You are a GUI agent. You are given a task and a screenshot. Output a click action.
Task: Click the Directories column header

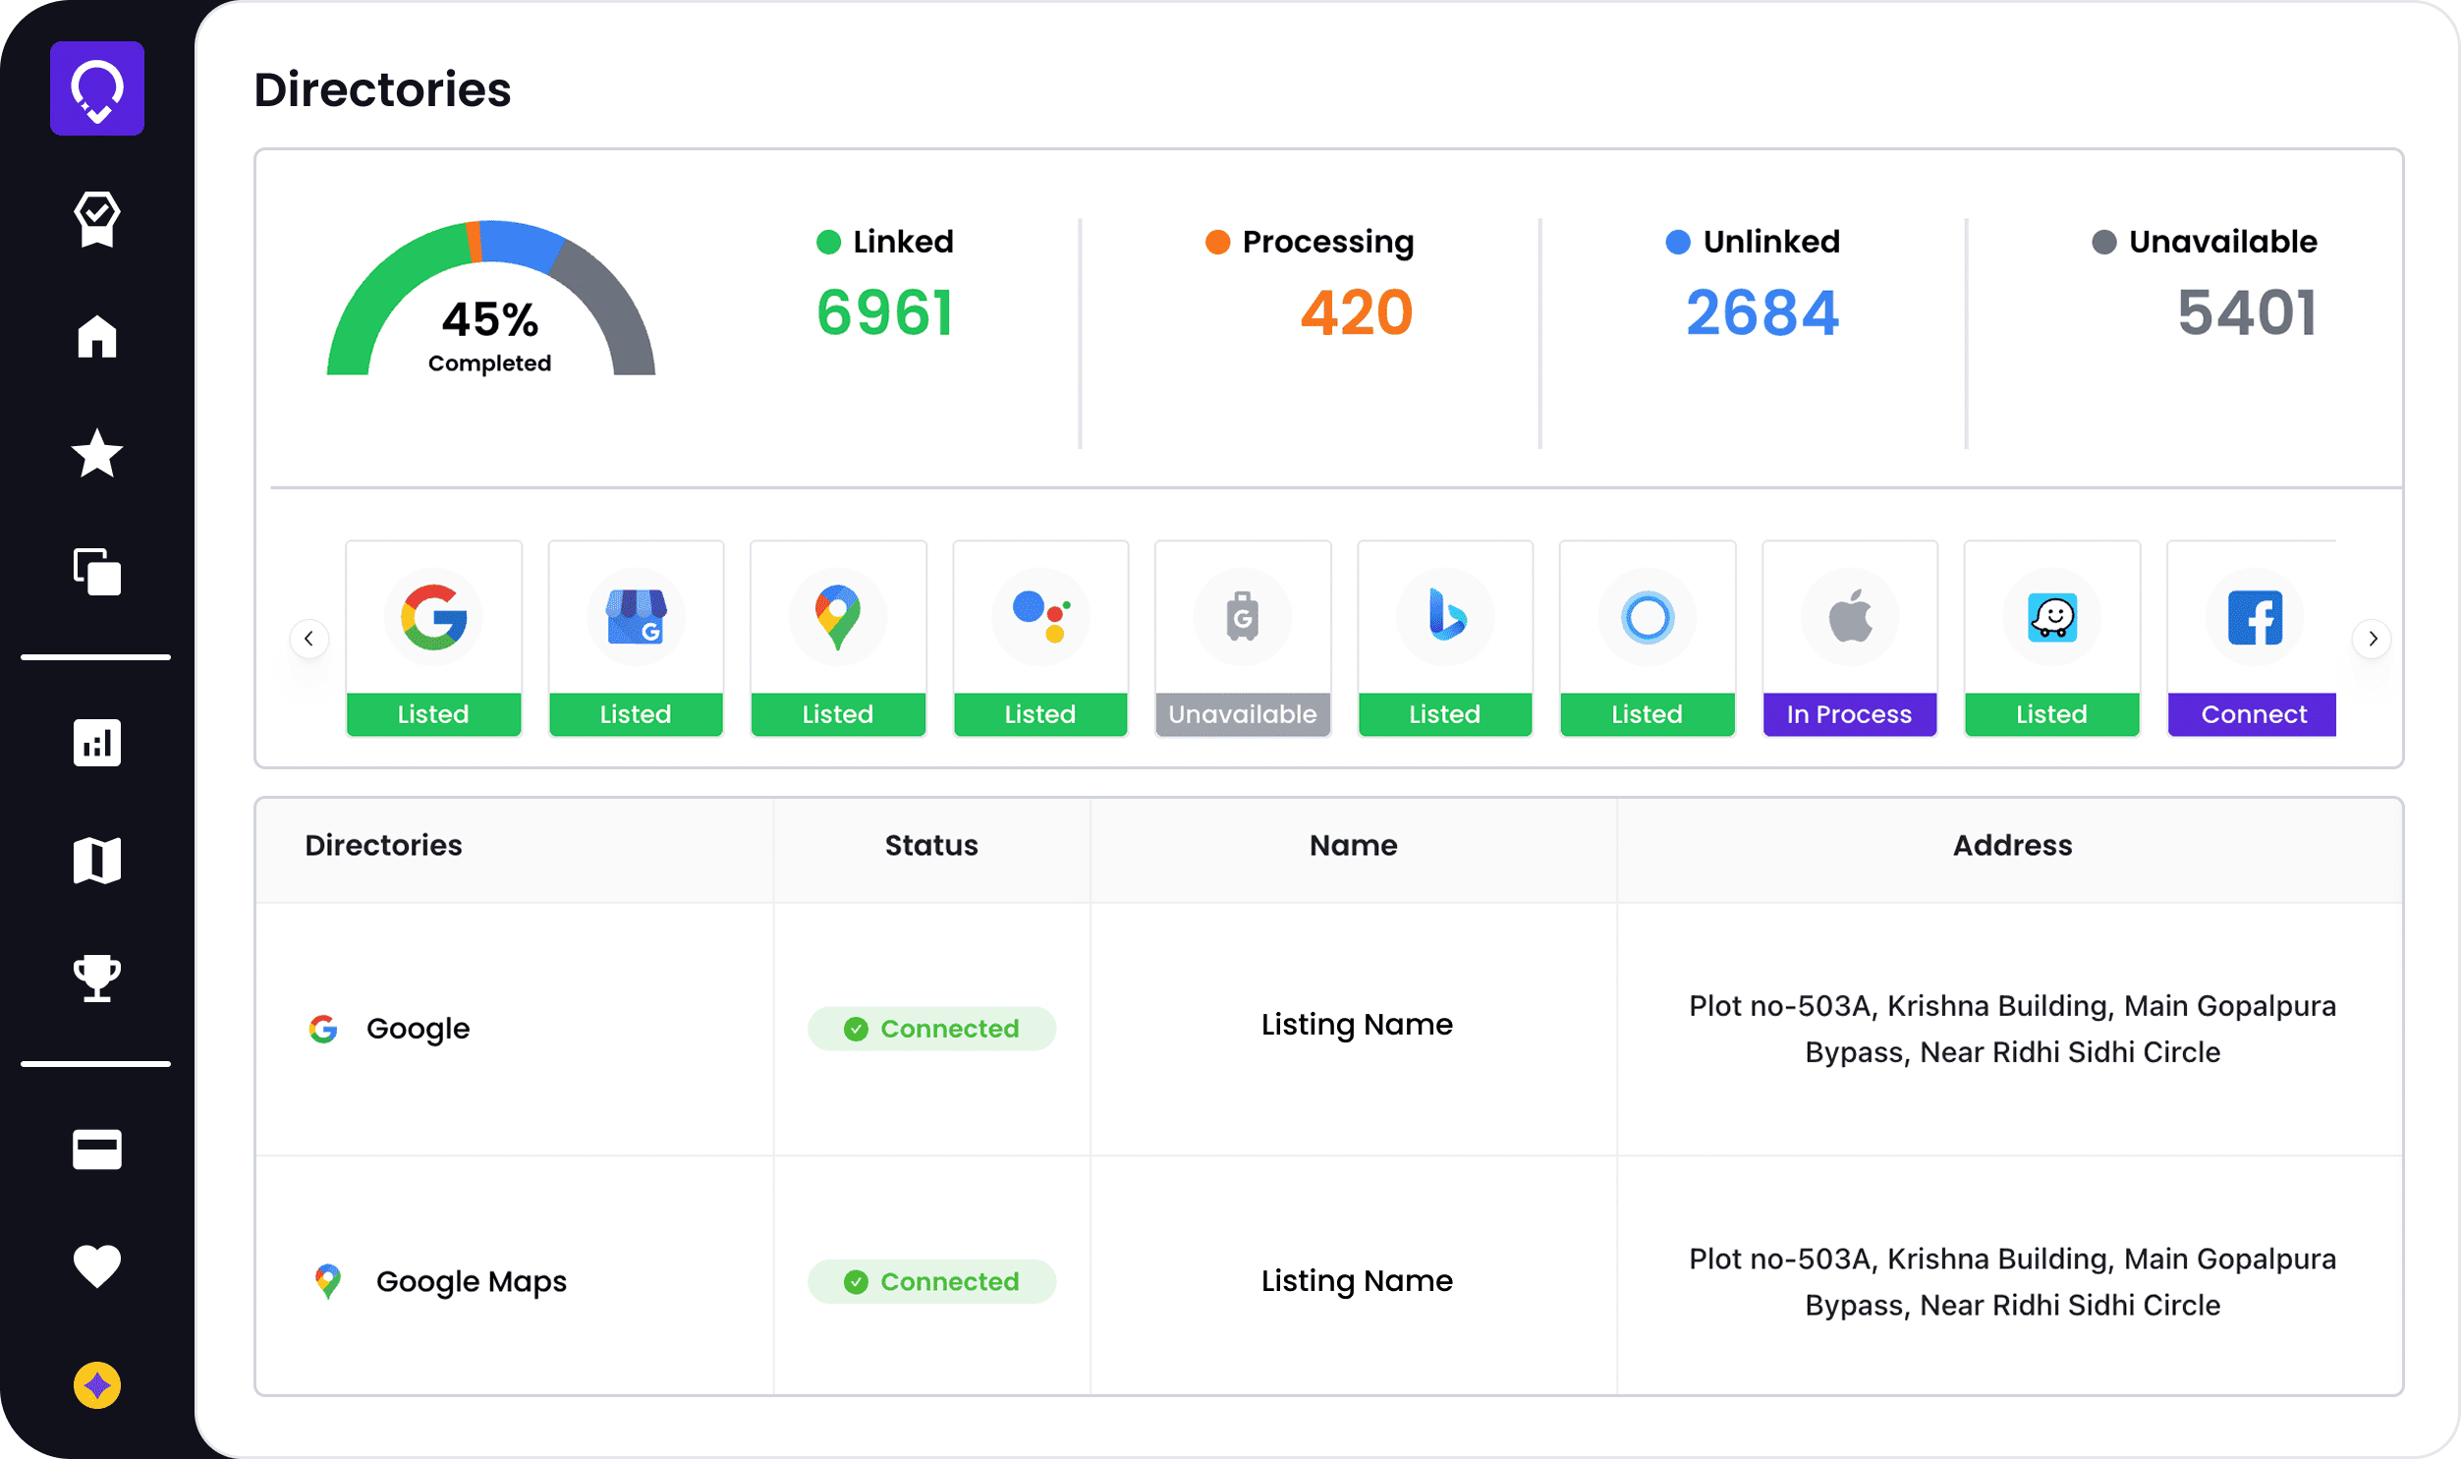(x=383, y=846)
